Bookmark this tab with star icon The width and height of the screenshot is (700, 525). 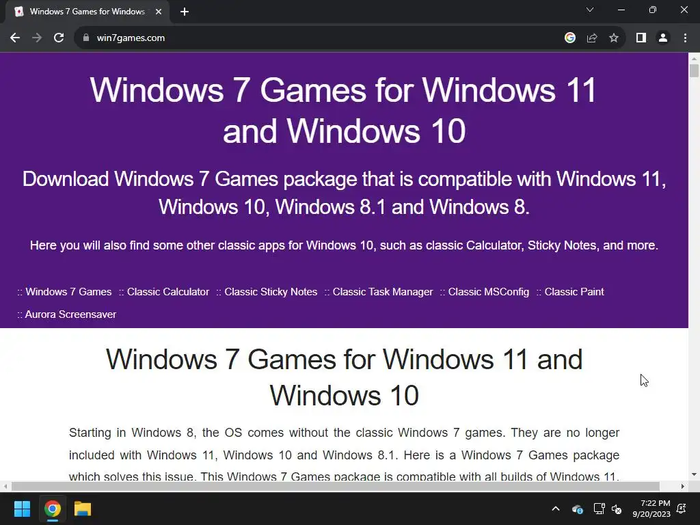point(614,38)
